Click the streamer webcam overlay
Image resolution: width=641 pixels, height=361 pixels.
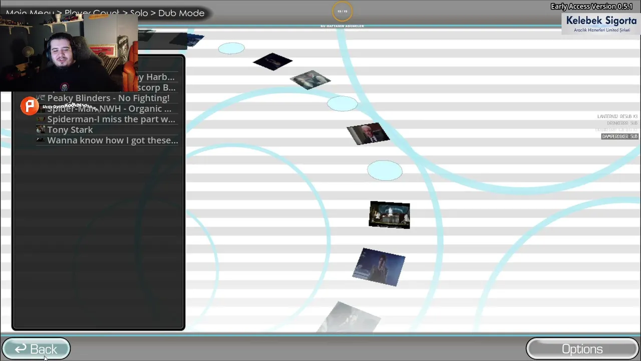(69, 53)
